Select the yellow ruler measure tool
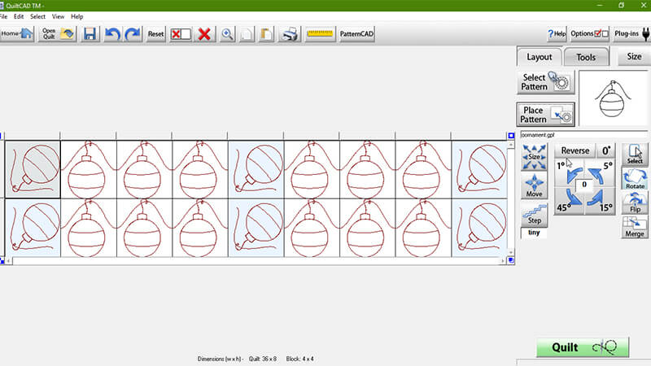 pos(320,34)
